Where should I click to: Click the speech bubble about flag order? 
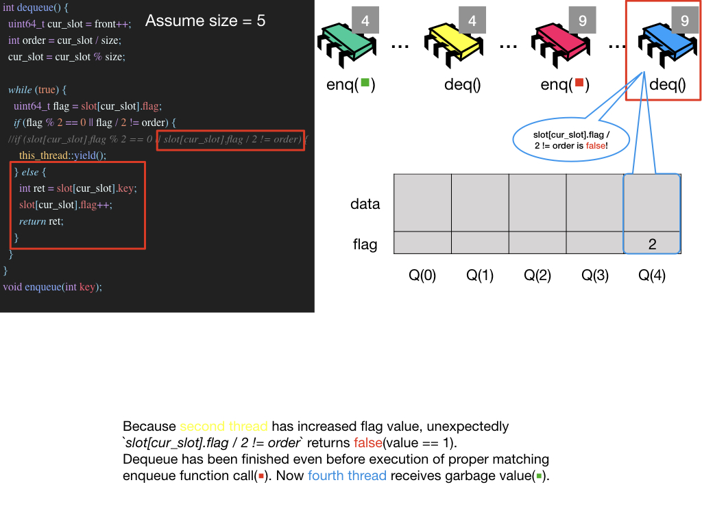[571, 140]
